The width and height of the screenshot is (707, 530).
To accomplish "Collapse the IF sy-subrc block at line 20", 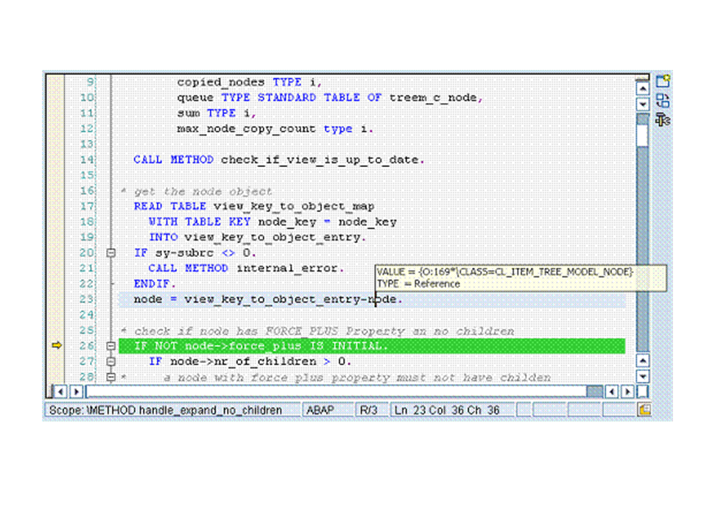I will tap(111, 252).
